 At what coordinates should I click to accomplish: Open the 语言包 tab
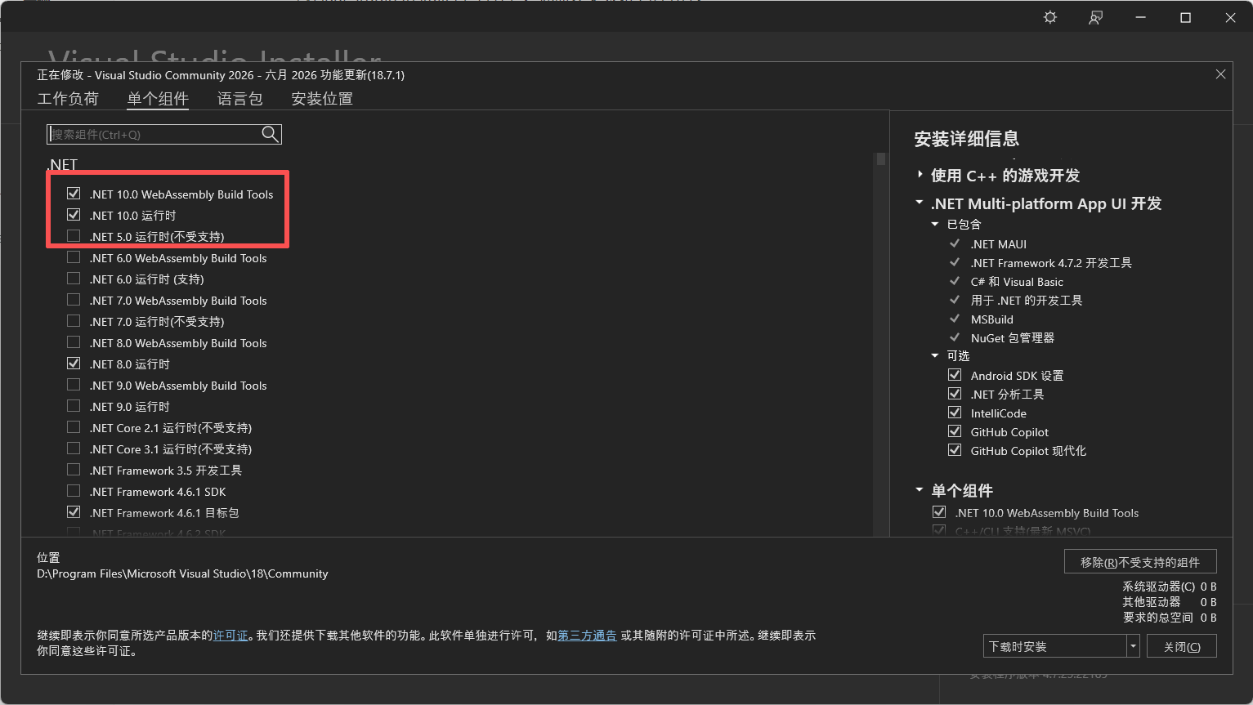[x=239, y=99]
